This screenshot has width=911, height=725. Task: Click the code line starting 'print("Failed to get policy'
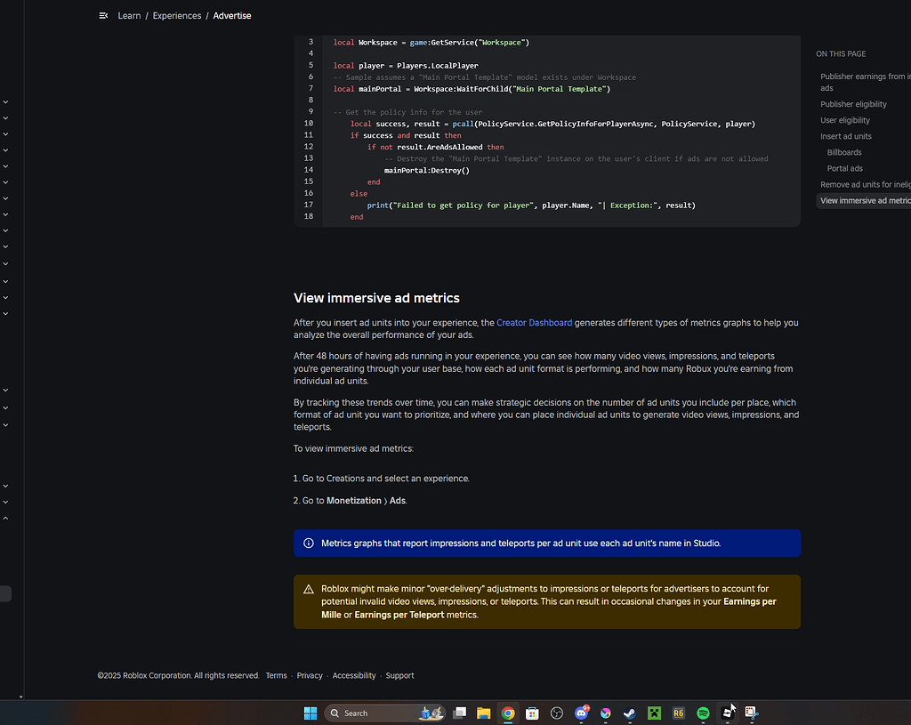(531, 205)
